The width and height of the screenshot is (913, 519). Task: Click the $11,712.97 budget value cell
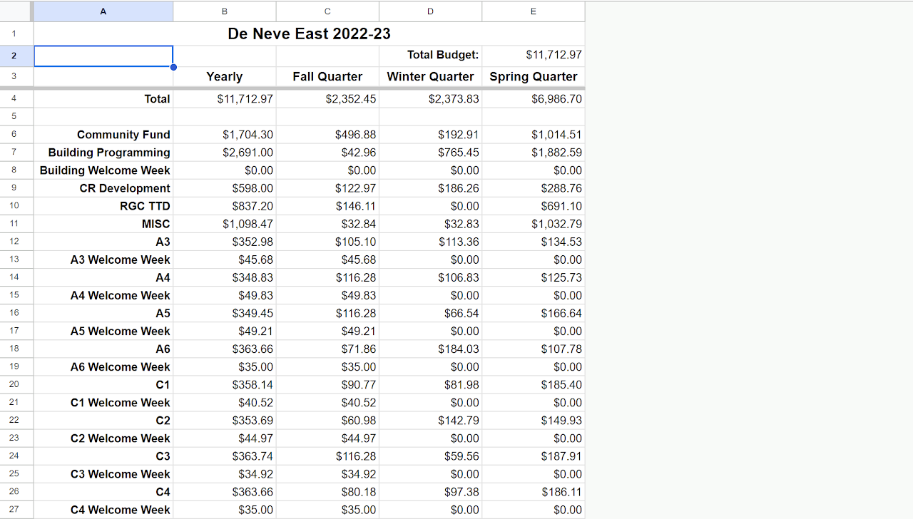[533, 55]
